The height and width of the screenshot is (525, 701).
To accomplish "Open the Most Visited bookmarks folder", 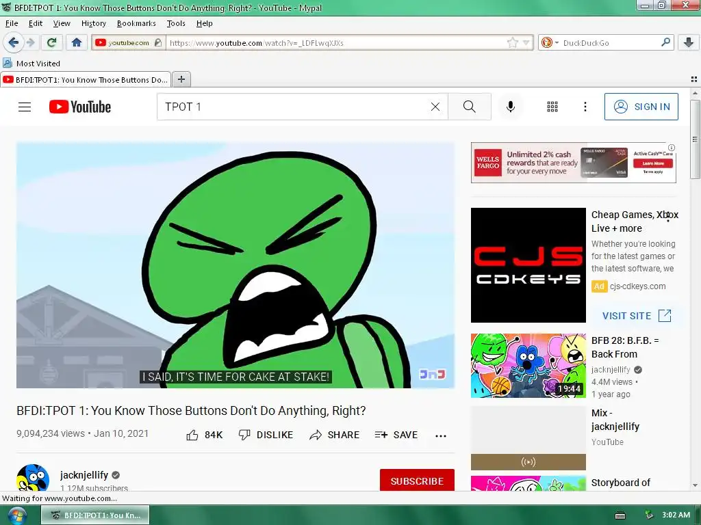I will [x=31, y=64].
